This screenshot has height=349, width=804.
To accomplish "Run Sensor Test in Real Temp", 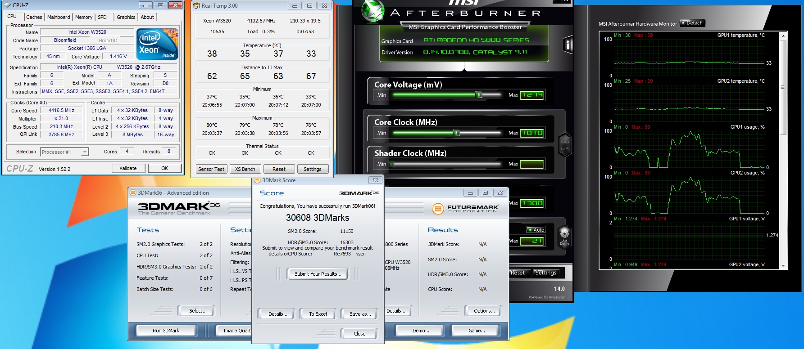I will [x=211, y=169].
